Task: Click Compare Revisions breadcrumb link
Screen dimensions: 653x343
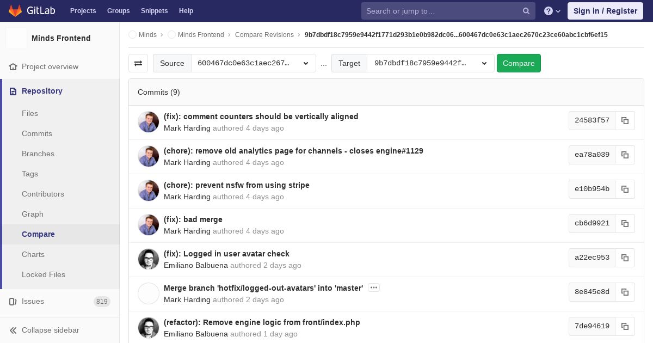Action: pyautogui.click(x=264, y=35)
